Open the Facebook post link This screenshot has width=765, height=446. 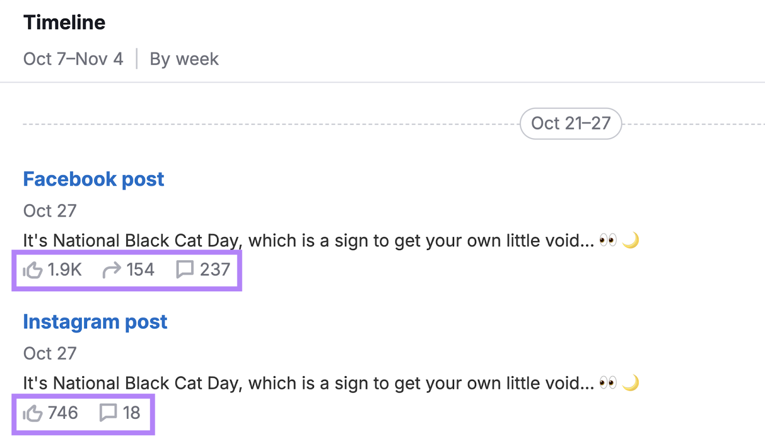click(x=94, y=179)
